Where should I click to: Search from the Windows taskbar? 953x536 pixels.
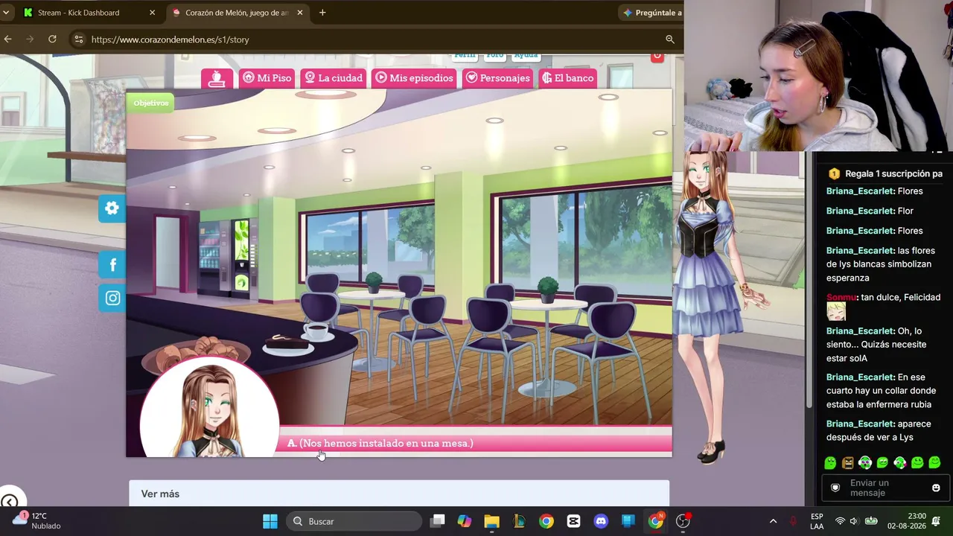(x=354, y=521)
